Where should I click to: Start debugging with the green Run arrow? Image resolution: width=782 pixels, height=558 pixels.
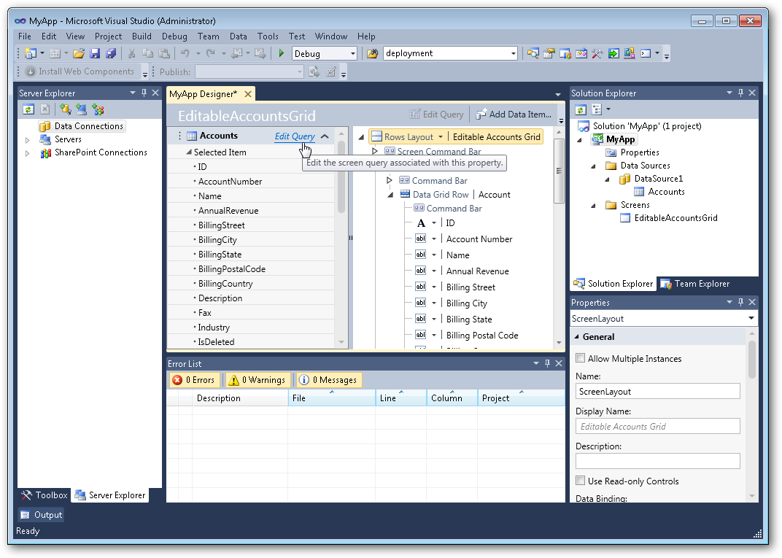coord(281,53)
